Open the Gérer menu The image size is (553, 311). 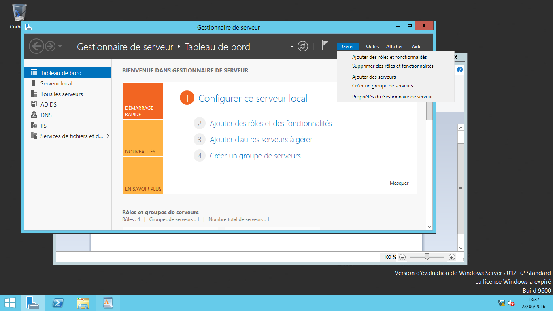pyautogui.click(x=348, y=47)
